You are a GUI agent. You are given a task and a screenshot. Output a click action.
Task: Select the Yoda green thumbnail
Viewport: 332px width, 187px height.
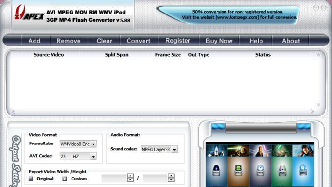pyautogui.click(x=282, y=151)
